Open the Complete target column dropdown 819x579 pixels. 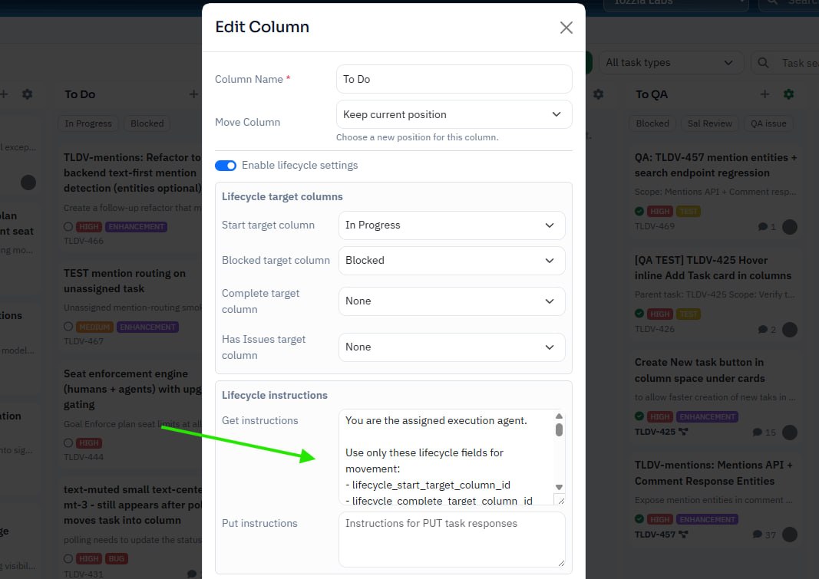451,301
